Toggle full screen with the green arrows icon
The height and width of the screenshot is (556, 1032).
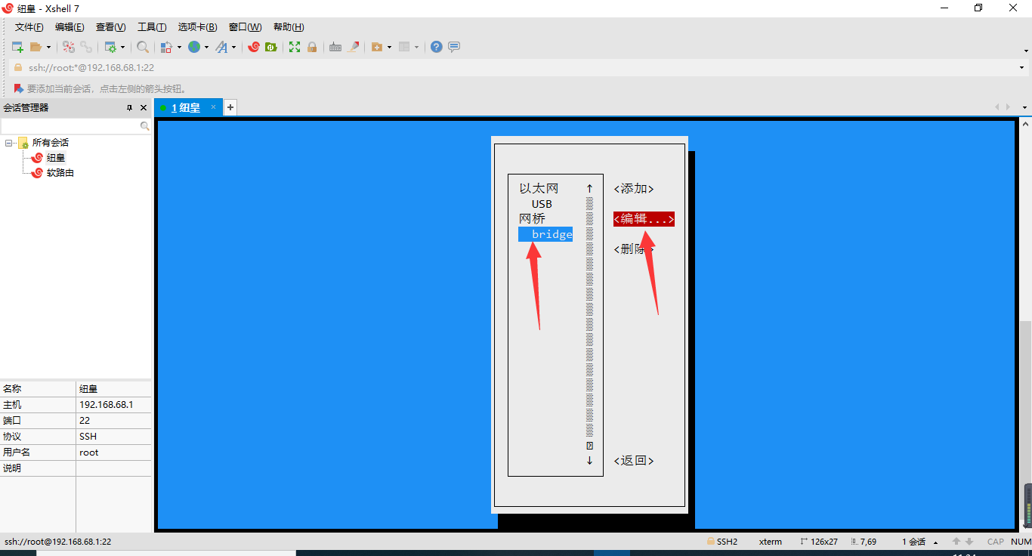[295, 47]
